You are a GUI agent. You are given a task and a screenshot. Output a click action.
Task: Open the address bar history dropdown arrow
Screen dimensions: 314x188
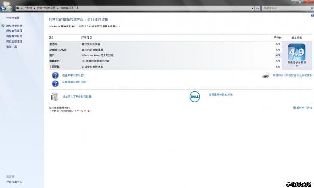pyautogui.click(x=252, y=8)
